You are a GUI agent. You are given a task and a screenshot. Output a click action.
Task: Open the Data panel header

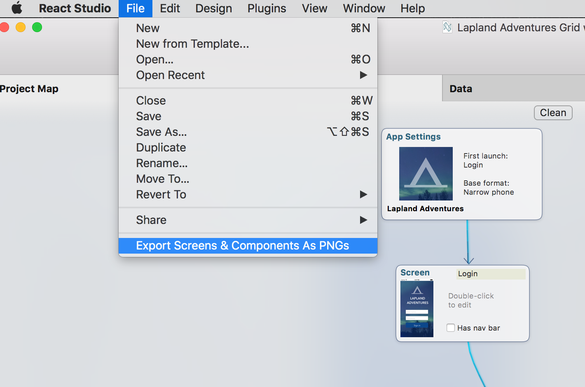pos(513,88)
